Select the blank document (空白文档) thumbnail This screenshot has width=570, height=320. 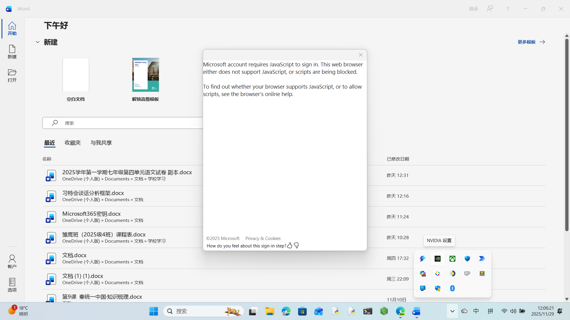(x=76, y=75)
